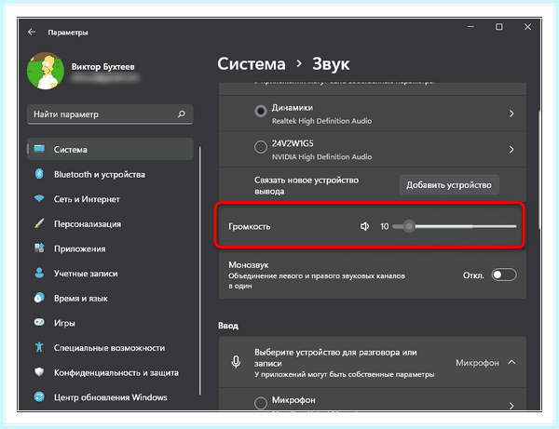Click the microphone icon in Ввод section

236,362
